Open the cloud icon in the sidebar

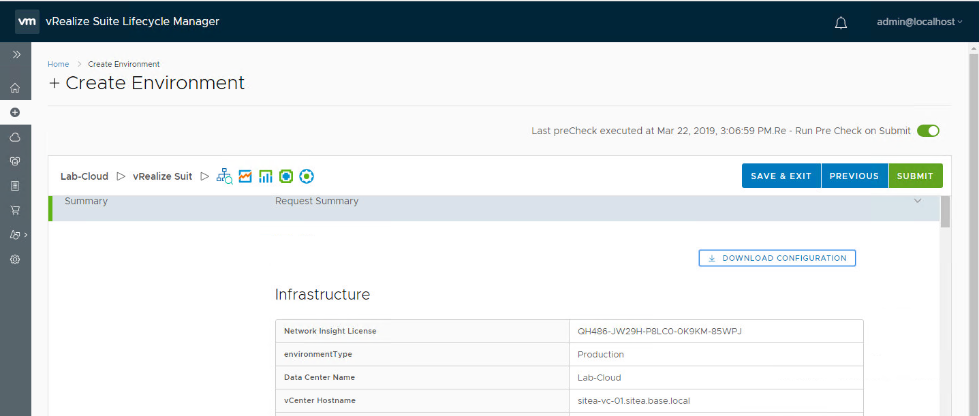15,137
